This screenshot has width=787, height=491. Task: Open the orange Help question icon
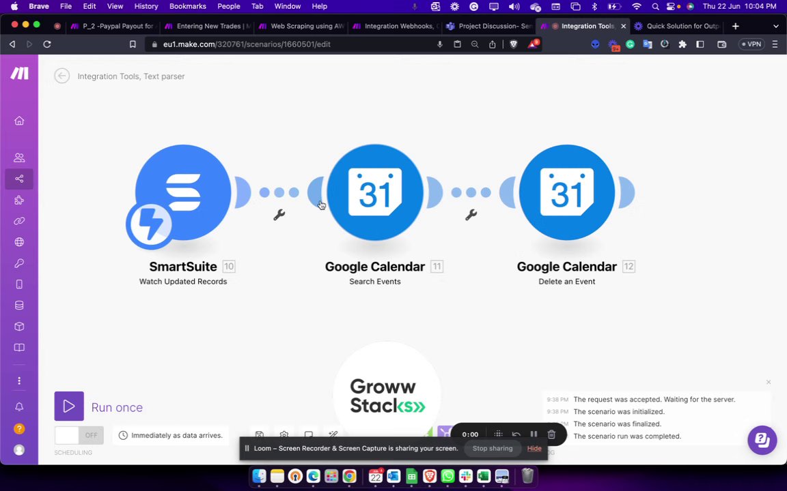[19, 429]
